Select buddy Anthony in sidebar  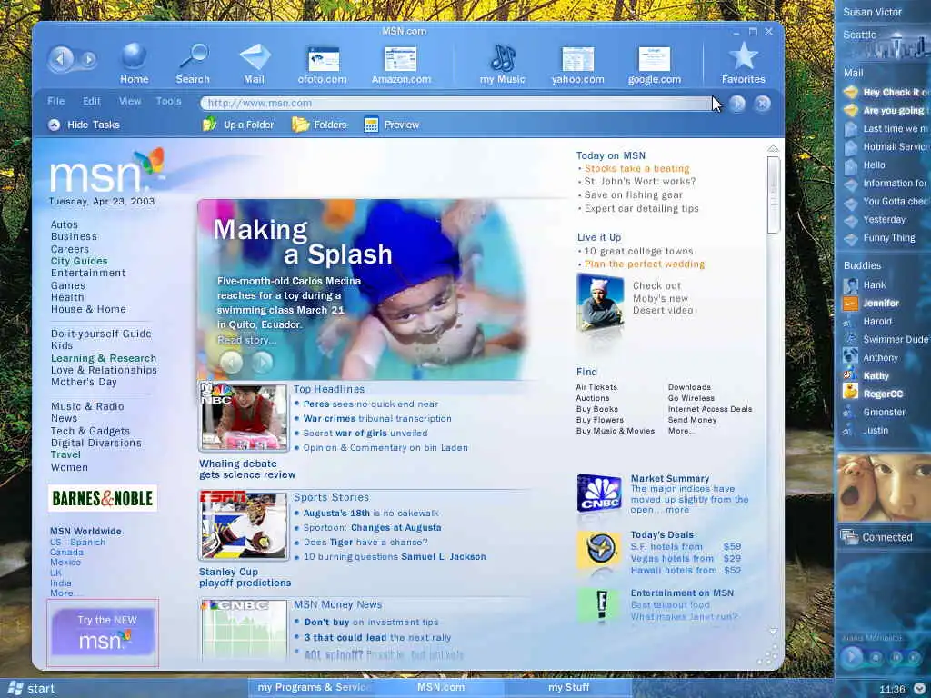(x=870, y=357)
